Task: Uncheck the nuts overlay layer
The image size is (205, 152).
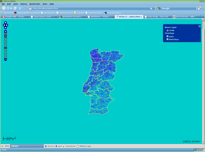Action: tap(167, 36)
